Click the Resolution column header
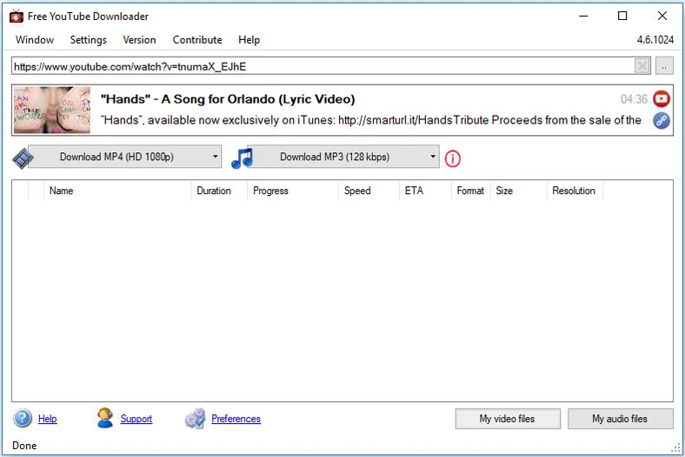This screenshot has height=457, width=685. [575, 191]
